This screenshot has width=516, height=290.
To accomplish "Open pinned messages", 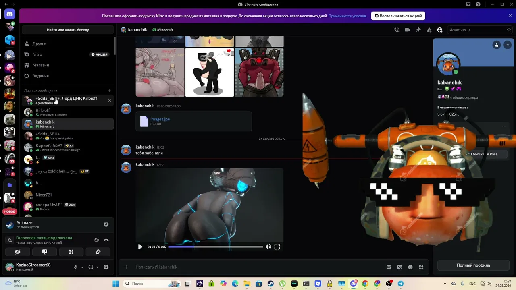I will pyautogui.click(x=418, y=30).
